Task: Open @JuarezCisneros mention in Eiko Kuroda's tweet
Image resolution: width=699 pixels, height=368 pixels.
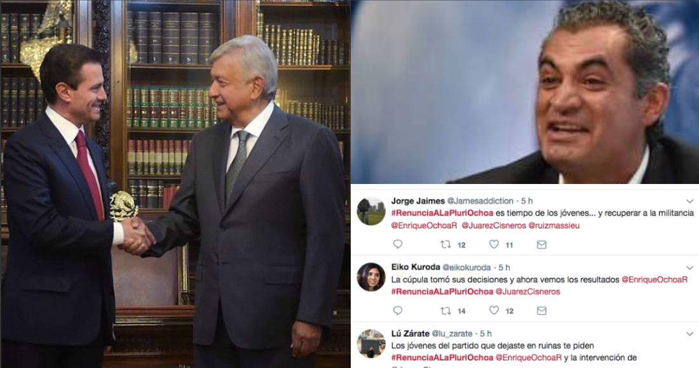Action: point(527,292)
